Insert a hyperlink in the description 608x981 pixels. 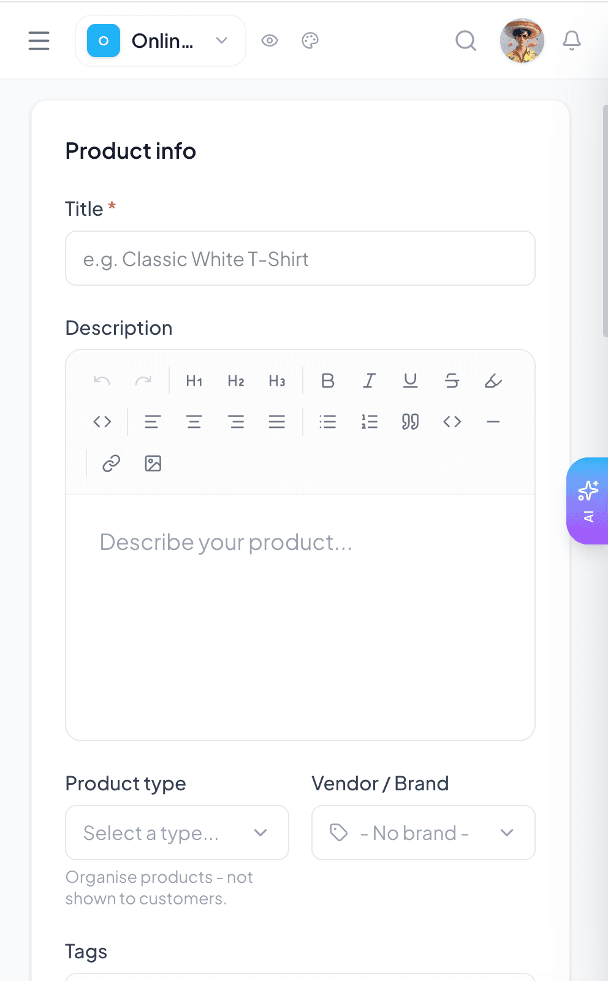110,463
